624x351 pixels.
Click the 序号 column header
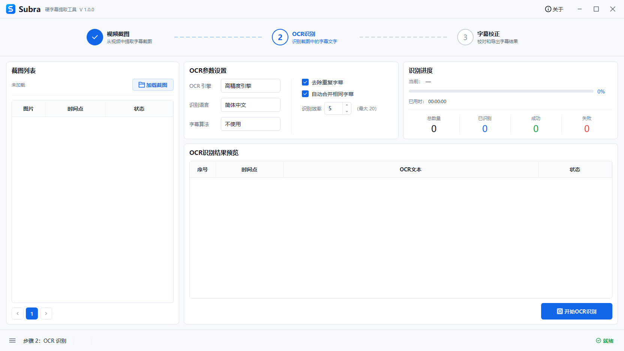click(x=202, y=169)
